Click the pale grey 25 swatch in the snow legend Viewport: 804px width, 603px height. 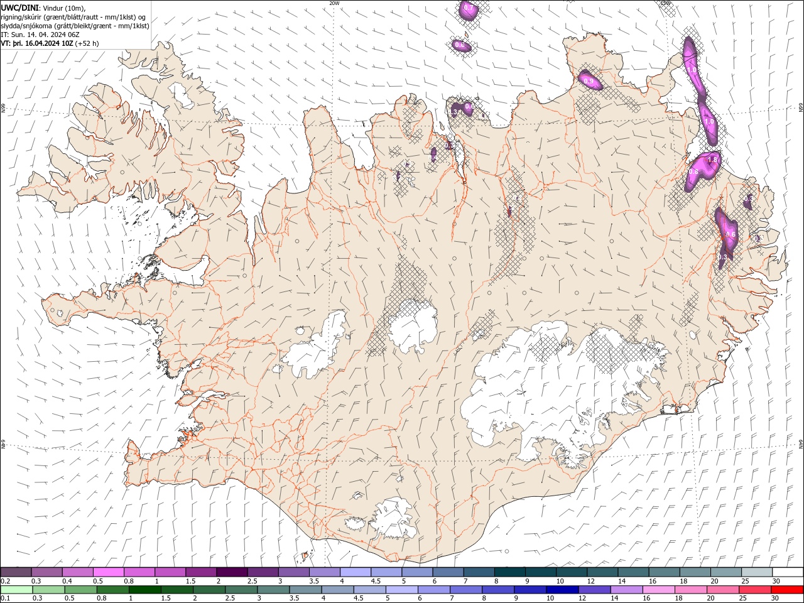coord(757,572)
